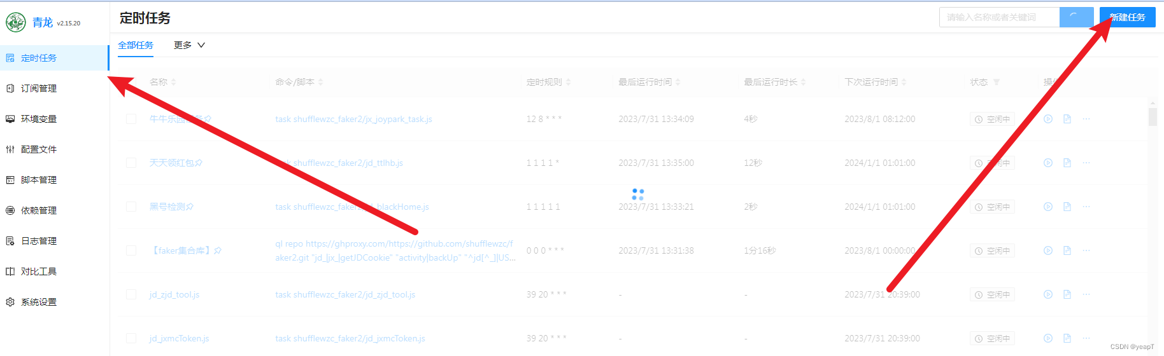Viewport: 1164px width, 356px height.
Task: Expand the 更多 dropdown
Action: 189,45
